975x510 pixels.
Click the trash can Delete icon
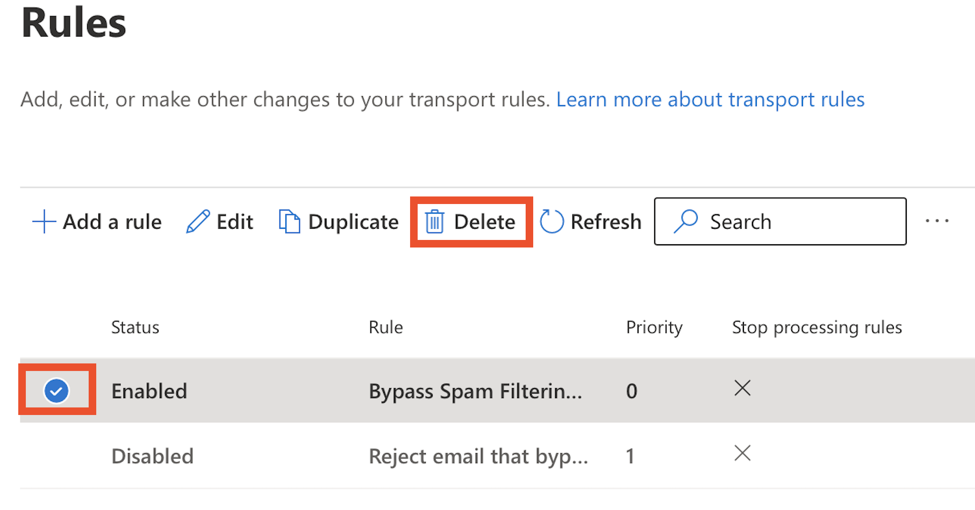pyautogui.click(x=434, y=222)
